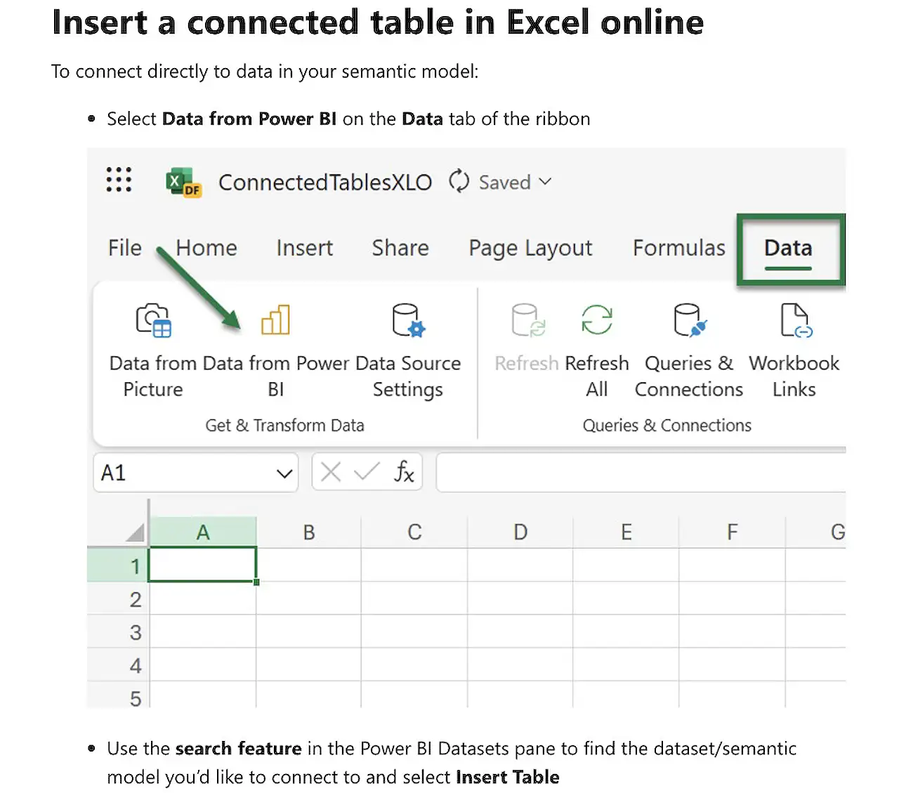899x793 pixels.
Task: Click the insert function fx icon
Action: point(404,472)
